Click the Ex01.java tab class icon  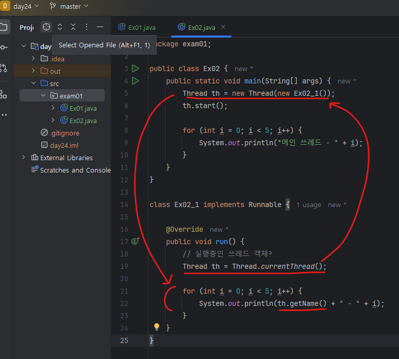click(x=122, y=27)
